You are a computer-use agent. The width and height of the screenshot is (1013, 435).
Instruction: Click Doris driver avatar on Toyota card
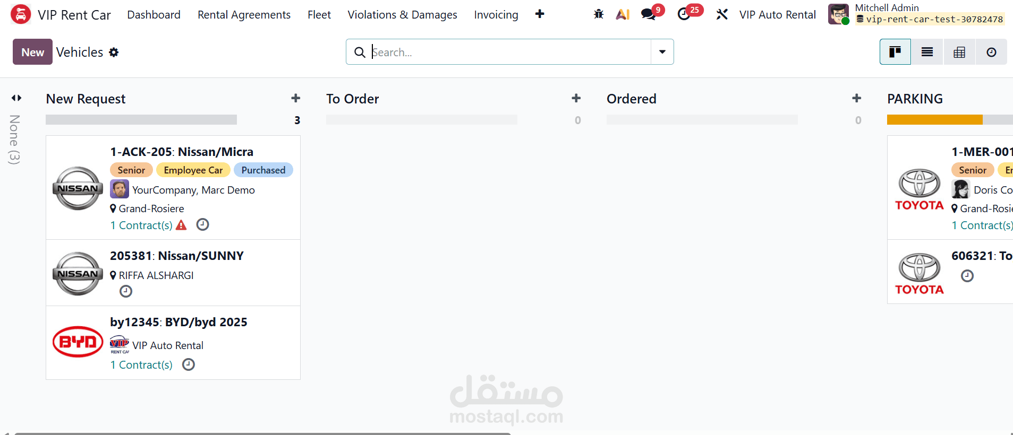(961, 189)
